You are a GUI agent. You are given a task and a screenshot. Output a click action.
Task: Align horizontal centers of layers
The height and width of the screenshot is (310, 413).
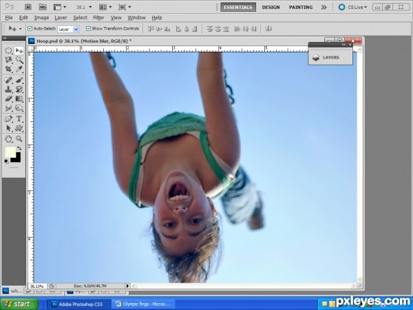point(187,29)
